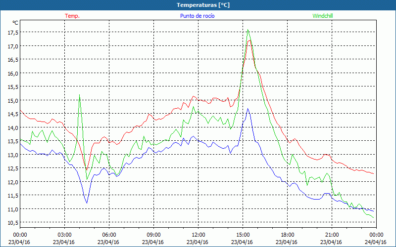
Task: Click the 17,0 y-axis value
Action: click(x=13, y=46)
